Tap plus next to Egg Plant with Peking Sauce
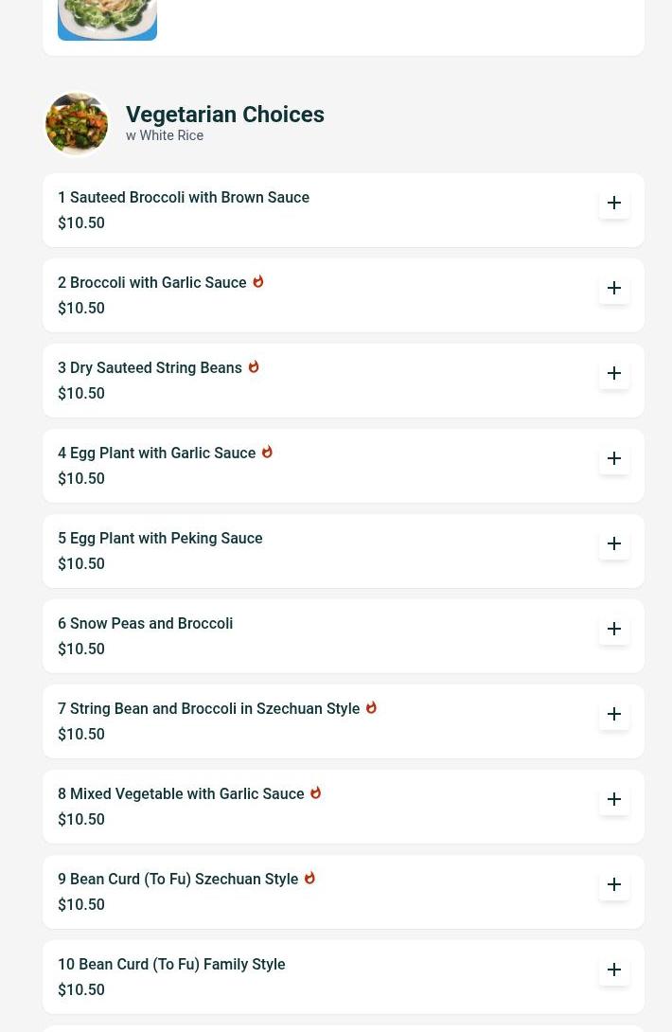 click(613, 543)
